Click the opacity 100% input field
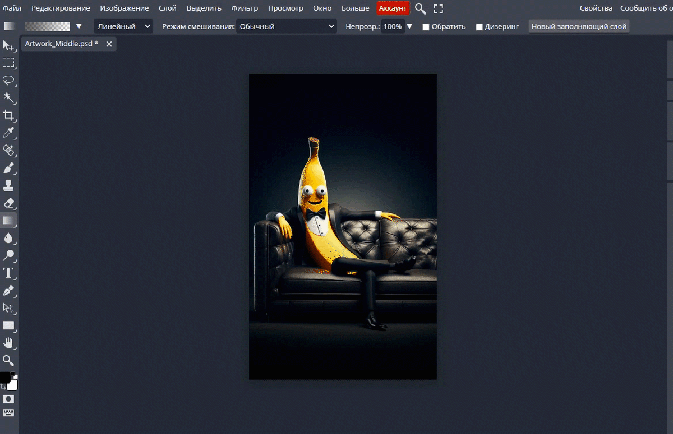 click(393, 26)
